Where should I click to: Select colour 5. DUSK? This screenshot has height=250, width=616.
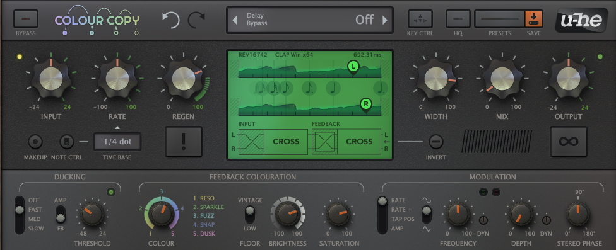204,234
